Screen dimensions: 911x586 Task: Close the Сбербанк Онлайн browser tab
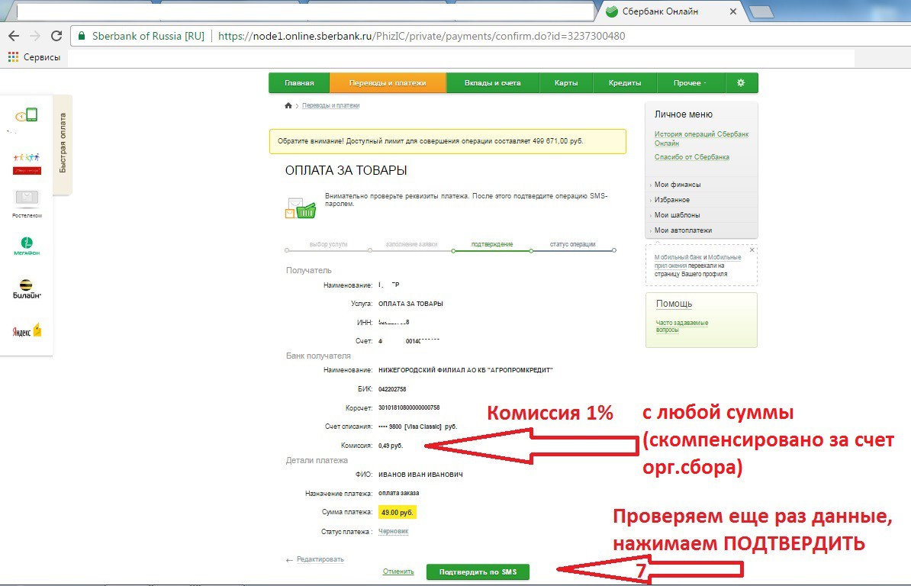coord(733,11)
